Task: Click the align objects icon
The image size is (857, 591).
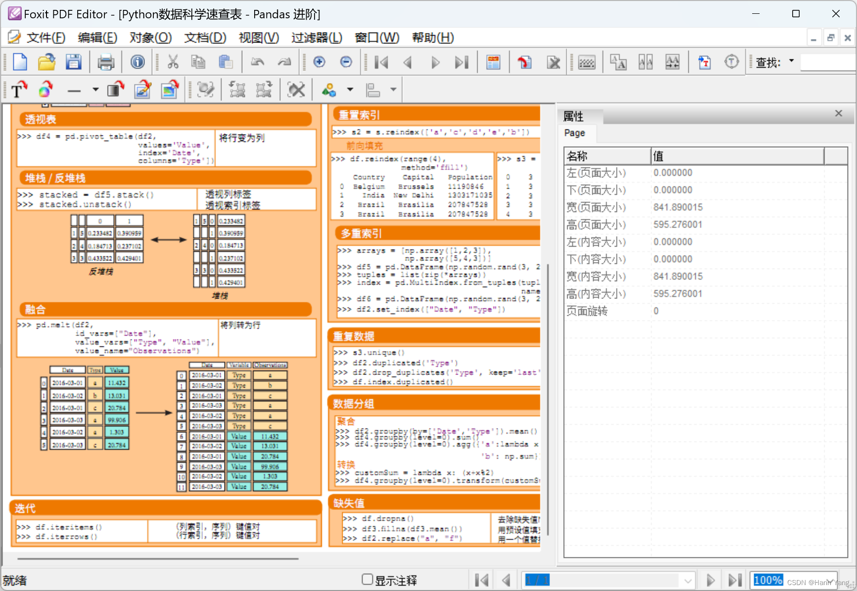Action: [x=372, y=89]
